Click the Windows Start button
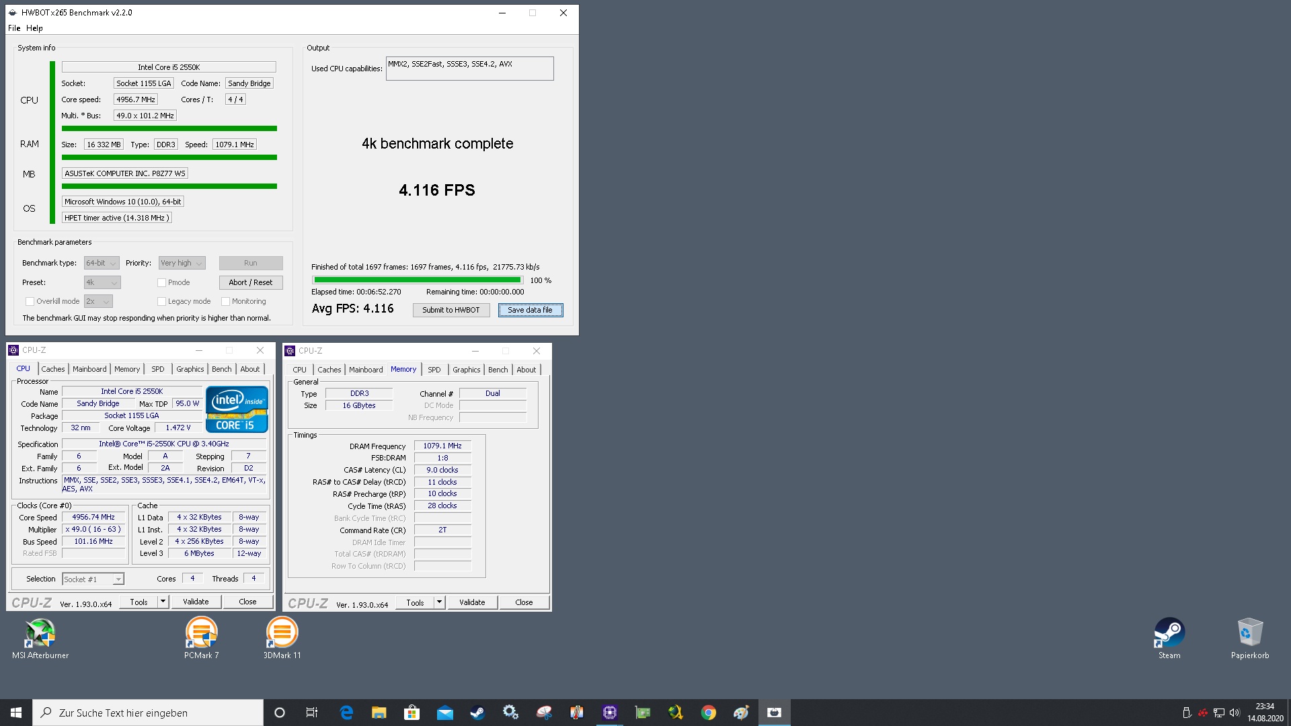 [16, 713]
